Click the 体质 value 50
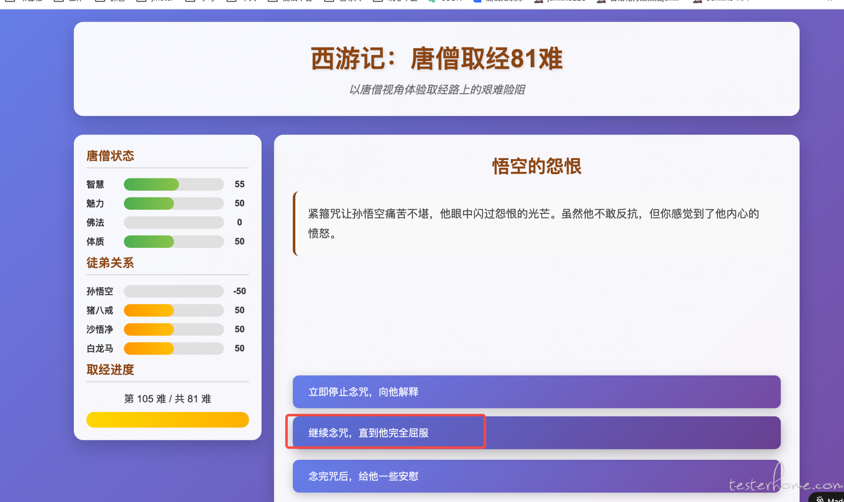Screen dimensions: 844x502 tap(240, 241)
